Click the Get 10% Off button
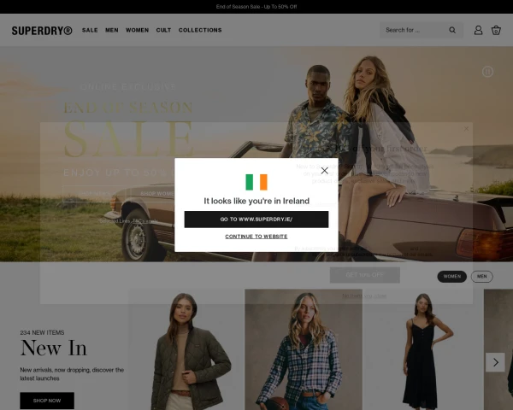 365,275
